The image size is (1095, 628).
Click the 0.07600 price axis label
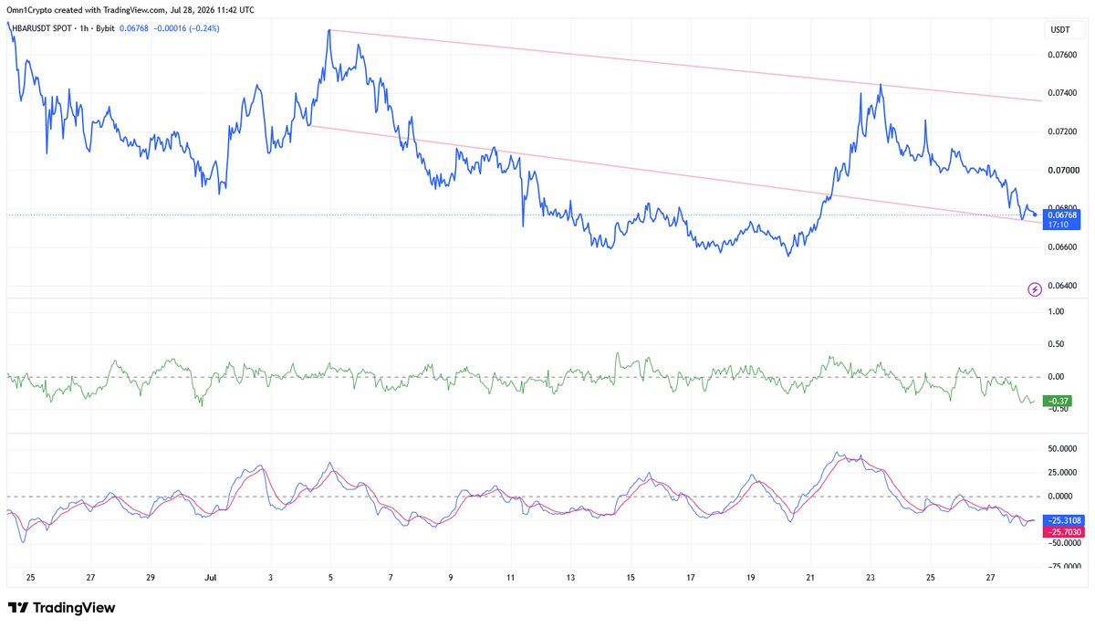(x=1061, y=55)
